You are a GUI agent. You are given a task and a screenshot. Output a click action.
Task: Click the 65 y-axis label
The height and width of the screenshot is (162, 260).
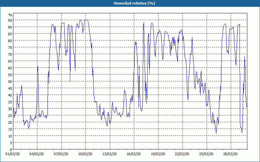10,61
